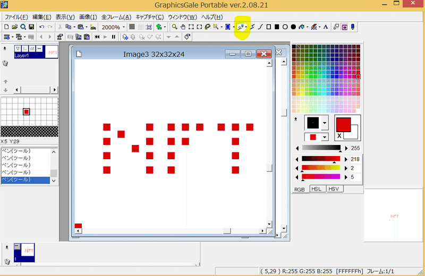Toggle the red square loupe button
Image resolution: width=425 pixels, height=276 pixels.
[x=344, y=27]
